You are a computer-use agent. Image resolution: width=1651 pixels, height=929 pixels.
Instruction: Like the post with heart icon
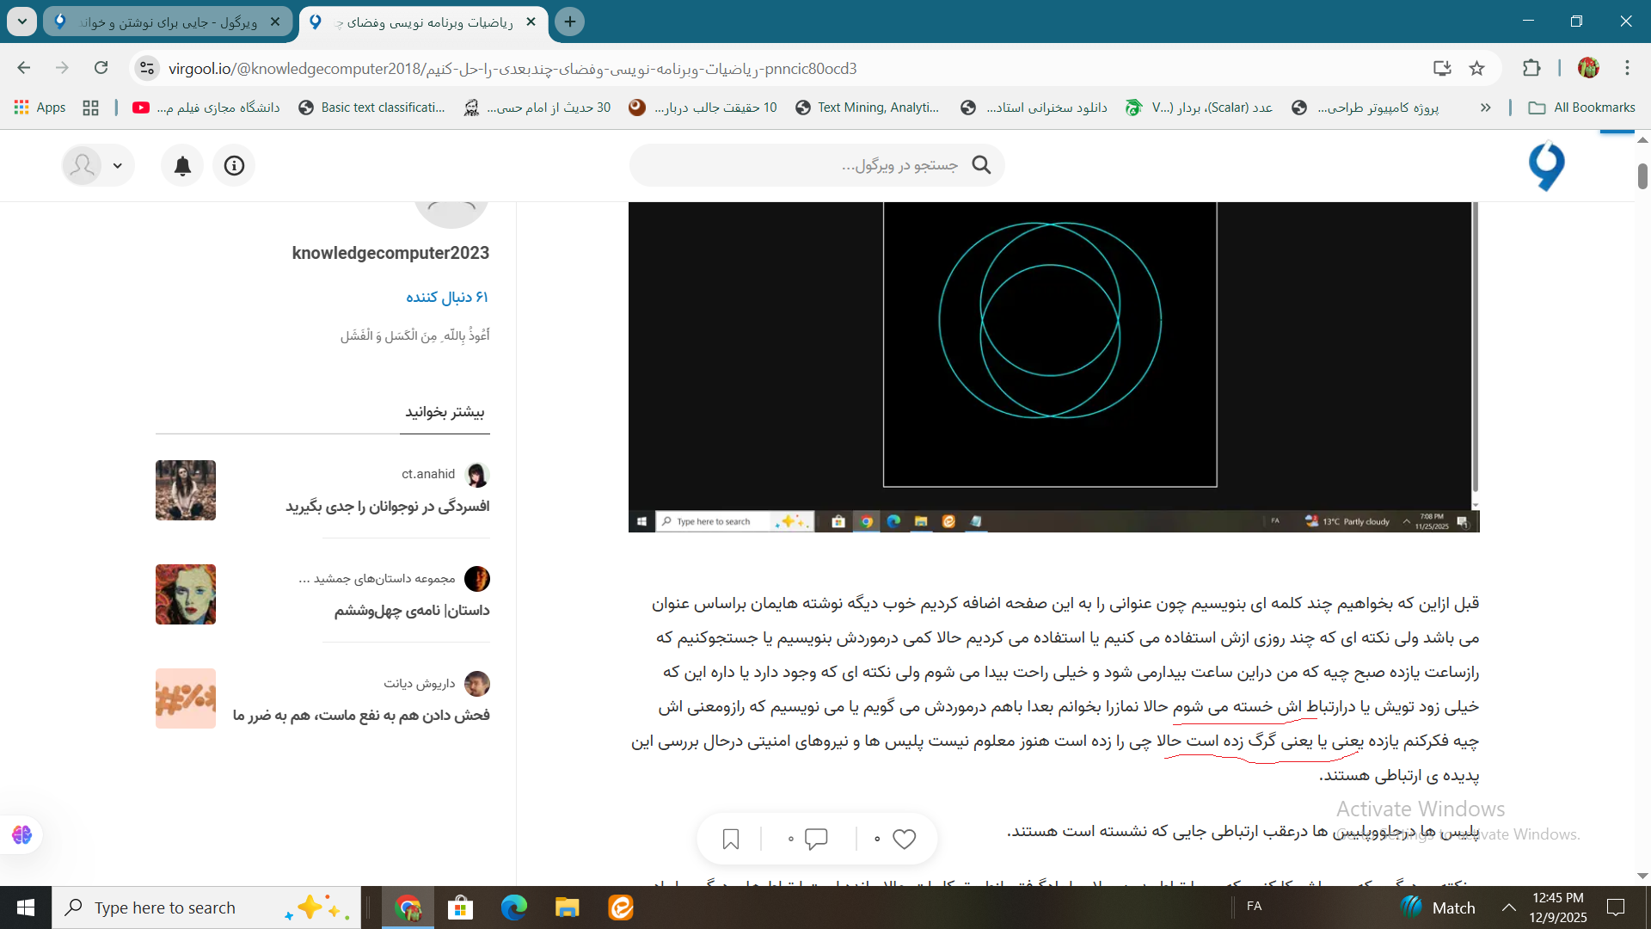coord(904,839)
